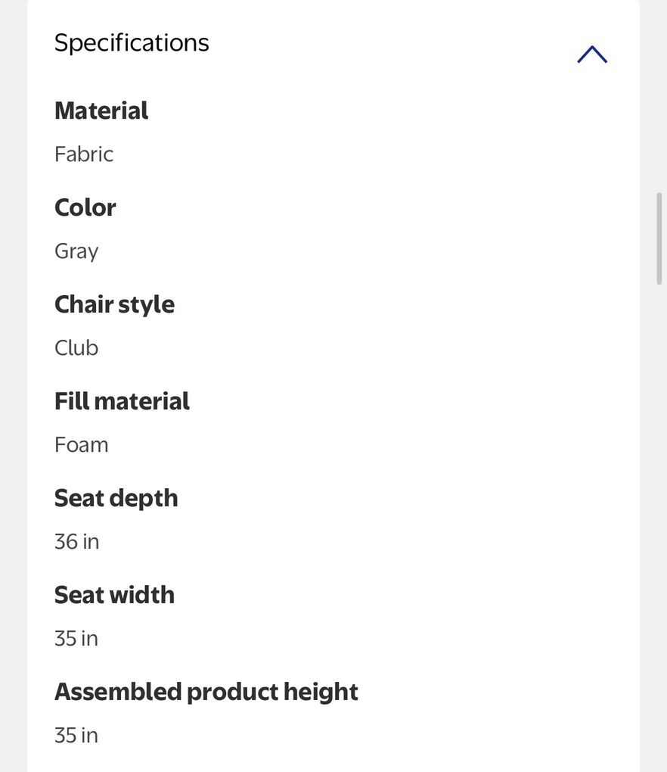Collapse the Specifications section with the chevron

pyautogui.click(x=592, y=54)
